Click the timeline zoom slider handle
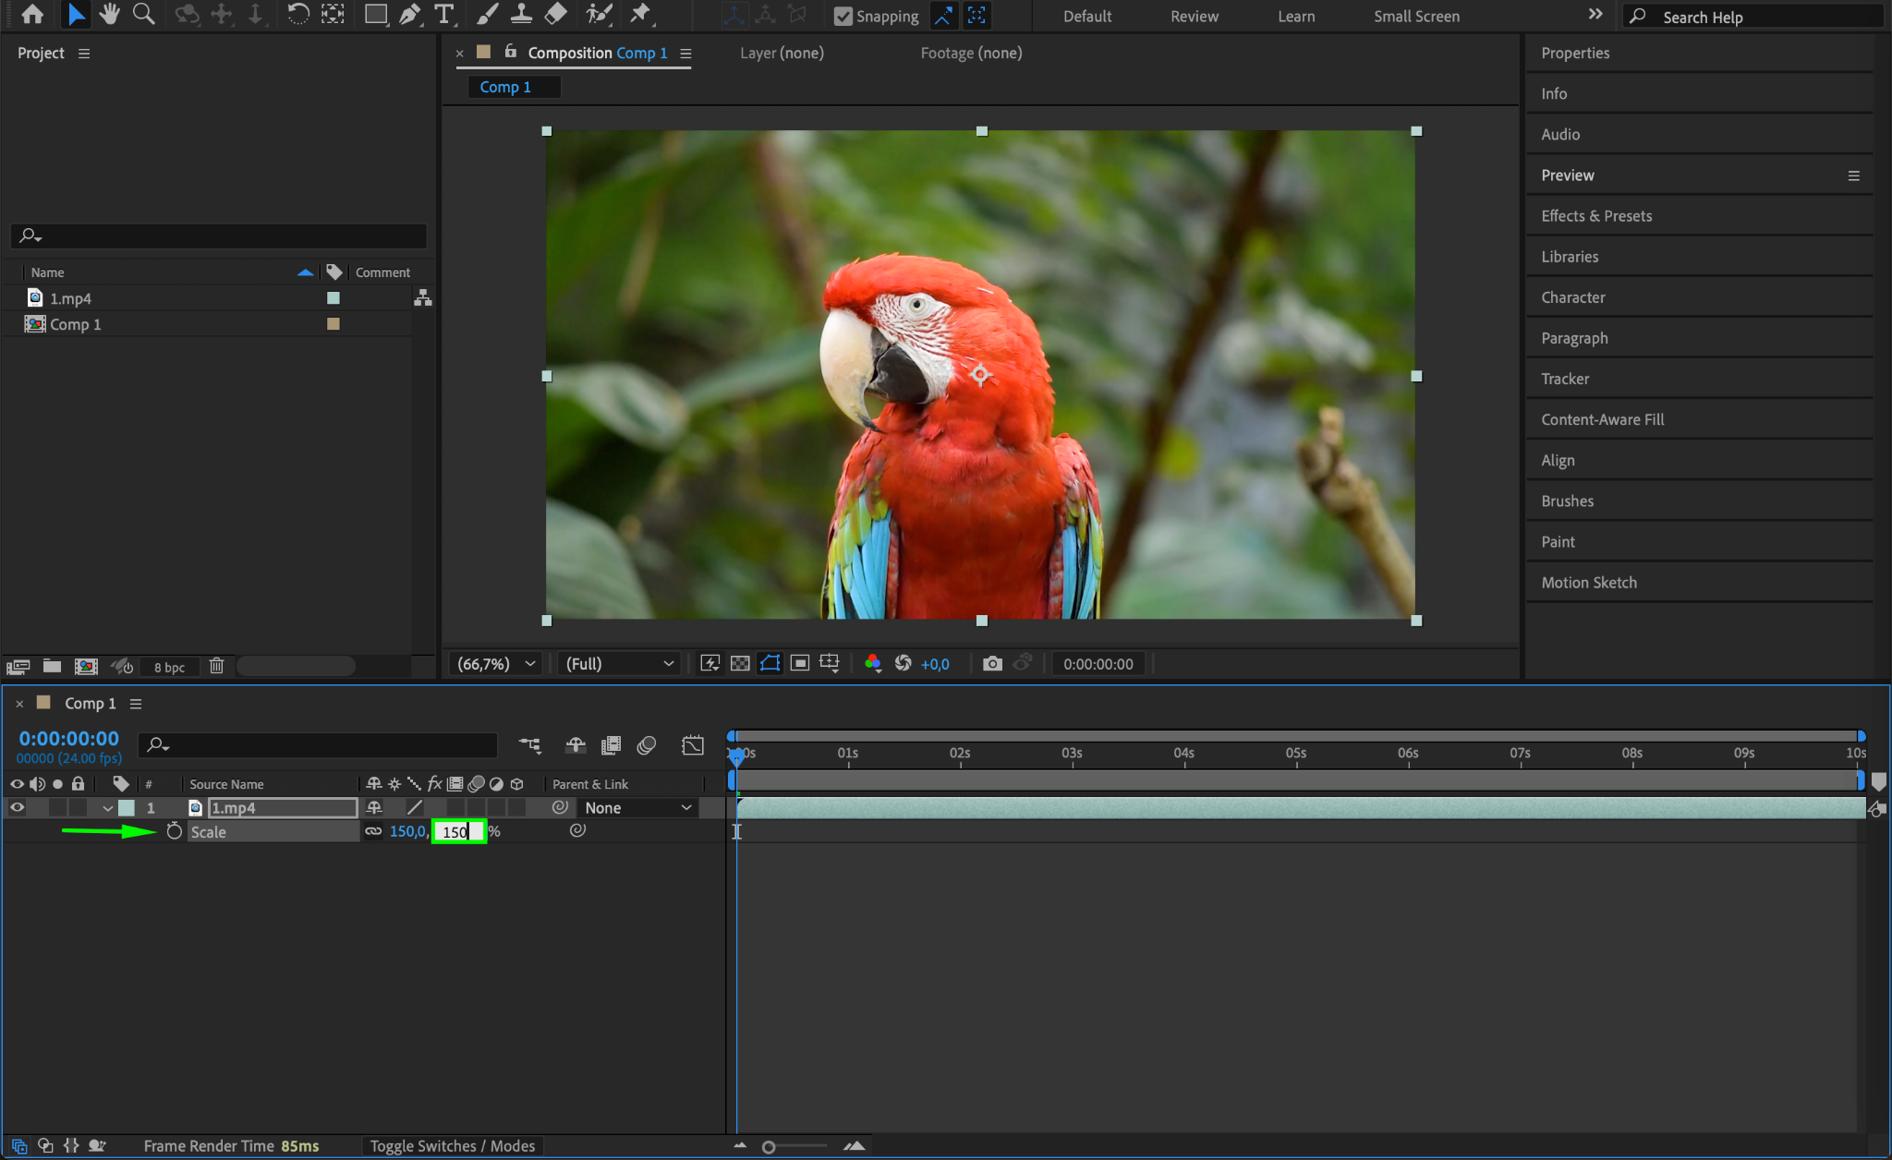 click(x=769, y=1147)
